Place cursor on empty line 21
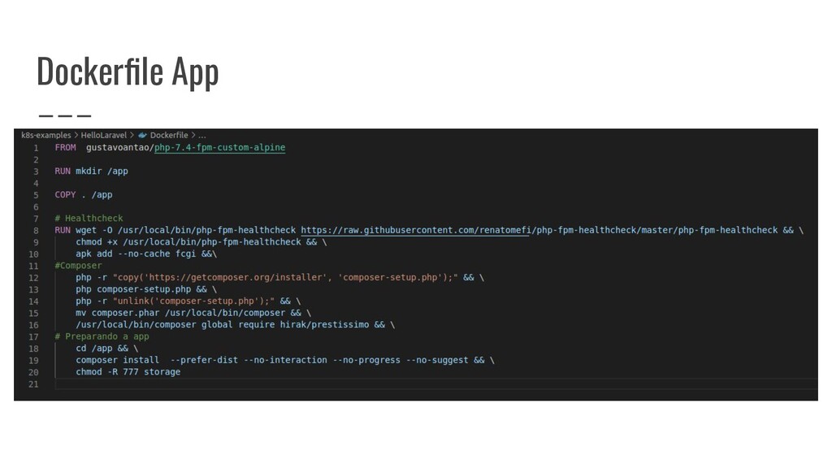832x468 pixels. pyautogui.click(x=435, y=384)
